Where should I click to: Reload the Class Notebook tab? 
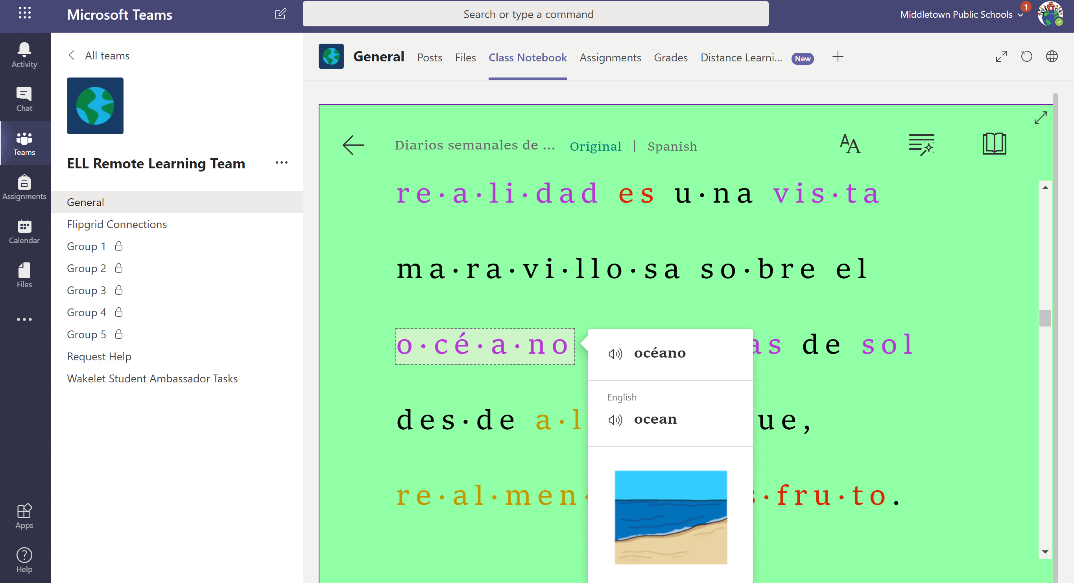(x=1026, y=57)
